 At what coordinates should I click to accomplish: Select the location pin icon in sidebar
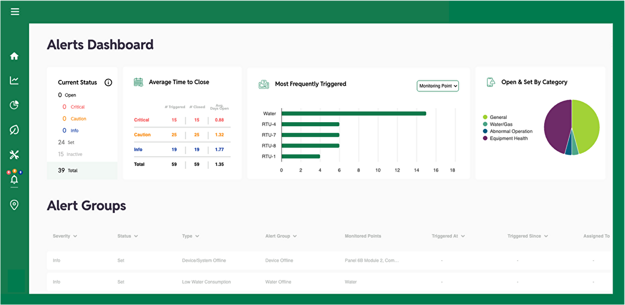pos(14,205)
